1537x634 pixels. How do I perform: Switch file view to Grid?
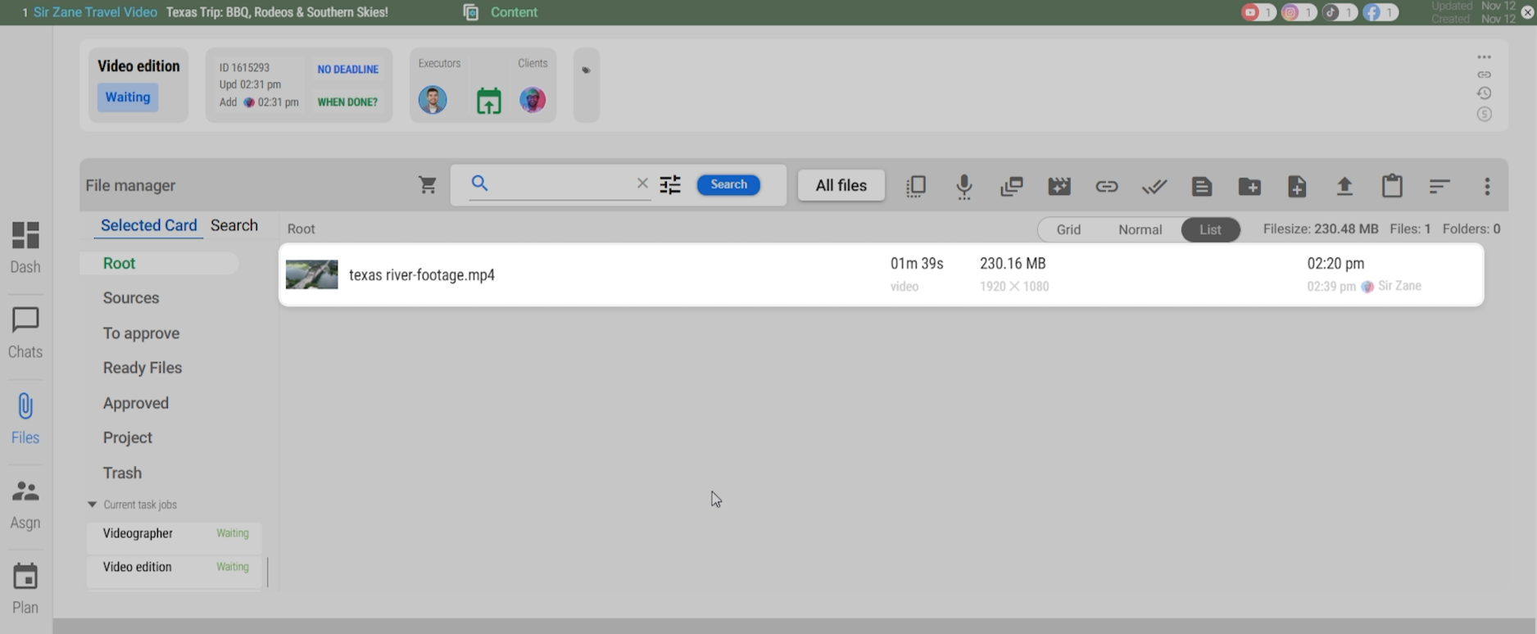tap(1068, 229)
